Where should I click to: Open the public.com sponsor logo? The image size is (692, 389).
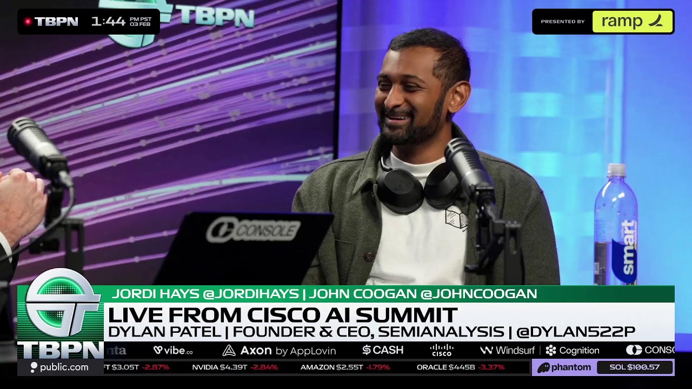pos(59,367)
